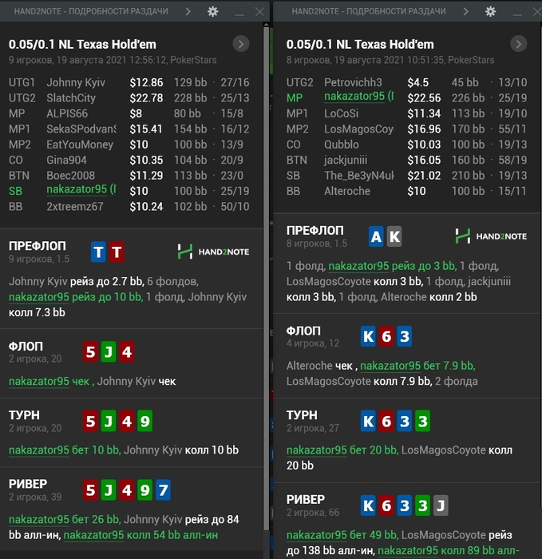This screenshot has width=542, height=559.
Task: Expand title arrow in left window header
Action: click(x=188, y=11)
